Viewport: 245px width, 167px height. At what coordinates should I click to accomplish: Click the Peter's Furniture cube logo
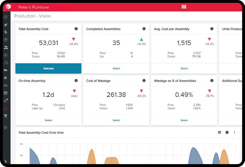pos(8,7)
